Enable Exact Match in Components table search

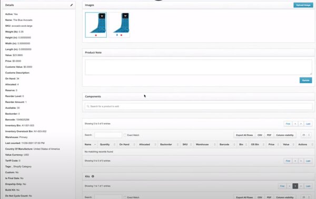point(125,135)
